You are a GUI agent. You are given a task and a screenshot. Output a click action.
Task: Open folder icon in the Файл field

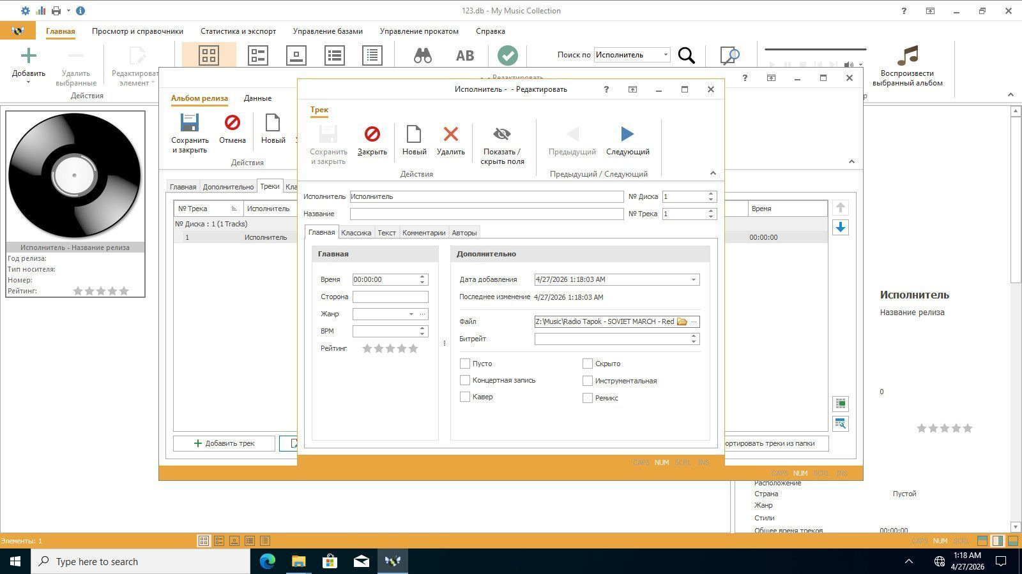[682, 321]
